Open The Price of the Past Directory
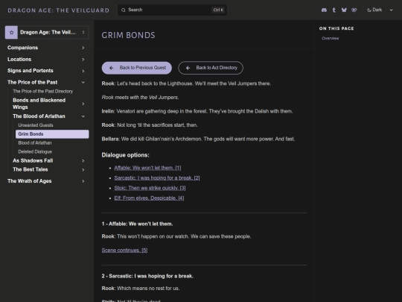 pos(43,91)
